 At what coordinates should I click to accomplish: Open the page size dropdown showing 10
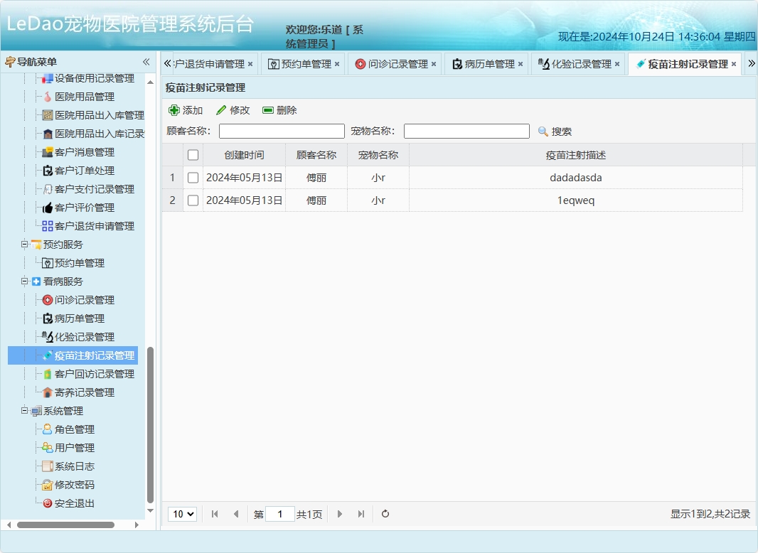(x=182, y=514)
